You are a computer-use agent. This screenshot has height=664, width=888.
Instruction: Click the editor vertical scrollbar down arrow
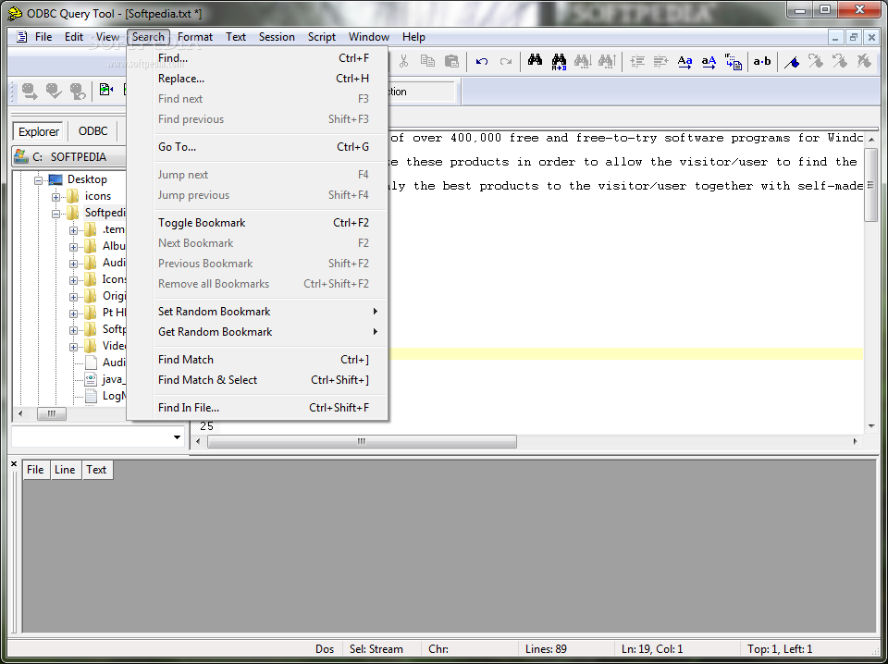click(871, 426)
